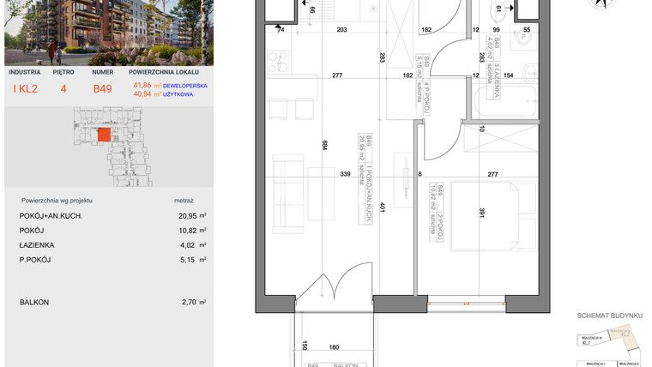Click the NUMER column heading
This screenshot has width=652, height=367.
103,72
